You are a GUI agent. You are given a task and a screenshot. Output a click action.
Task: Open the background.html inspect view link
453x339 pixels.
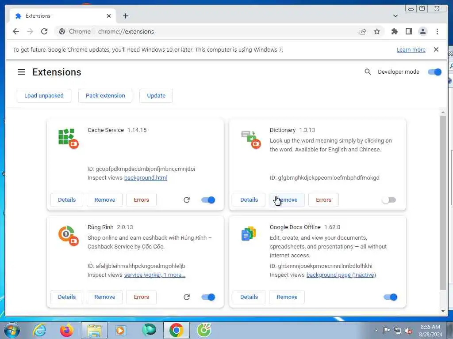tap(146, 177)
